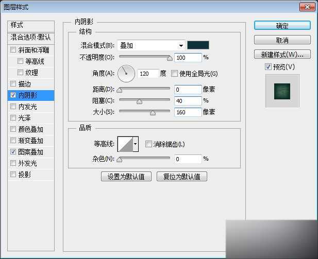Click the 取消 button

282,40
